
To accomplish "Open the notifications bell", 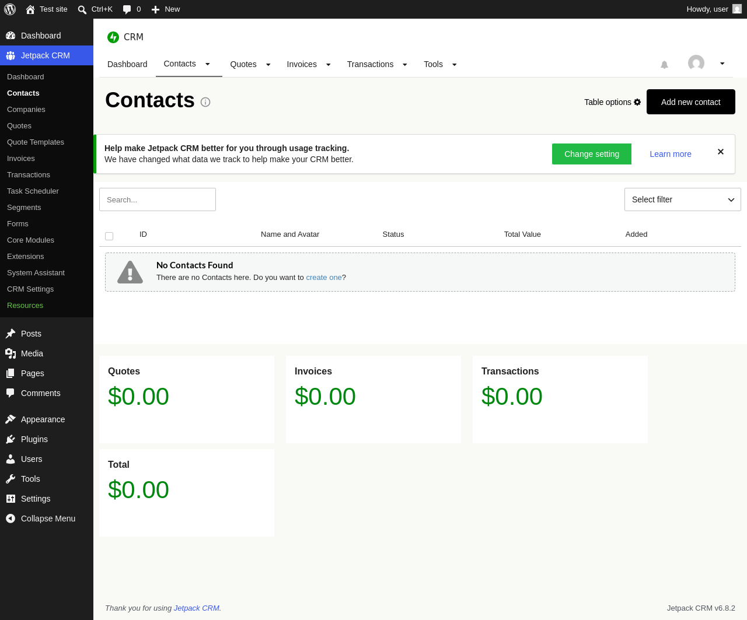I will click(x=664, y=65).
